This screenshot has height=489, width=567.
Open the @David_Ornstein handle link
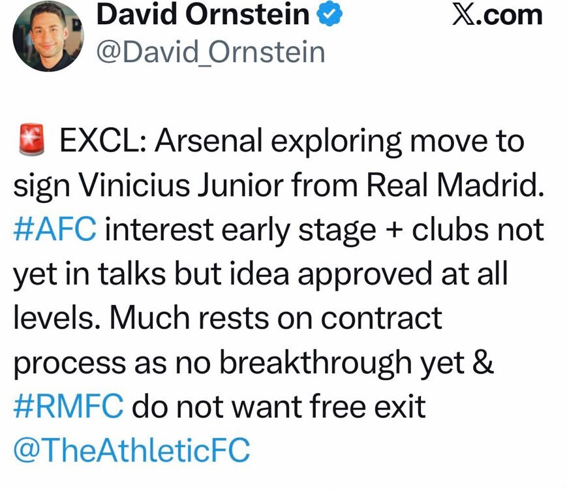[211, 52]
